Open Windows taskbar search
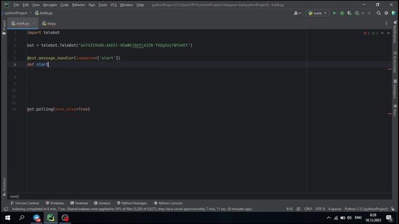 (x=22, y=218)
